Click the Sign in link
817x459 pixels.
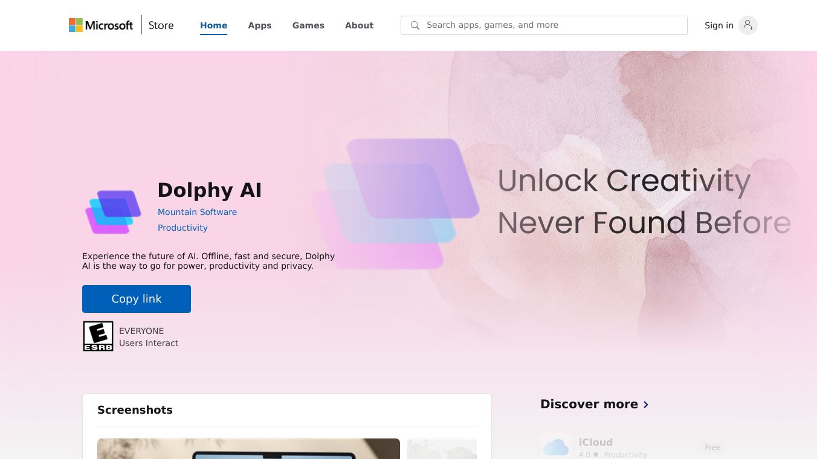[719, 25]
